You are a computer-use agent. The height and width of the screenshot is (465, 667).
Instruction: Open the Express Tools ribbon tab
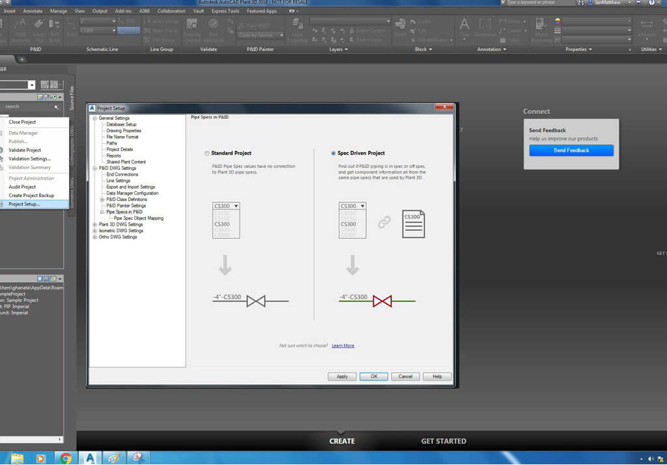click(x=225, y=11)
